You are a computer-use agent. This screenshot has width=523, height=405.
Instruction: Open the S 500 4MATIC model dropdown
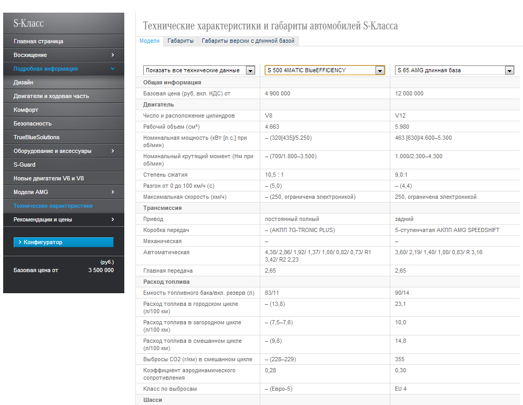tap(380, 70)
